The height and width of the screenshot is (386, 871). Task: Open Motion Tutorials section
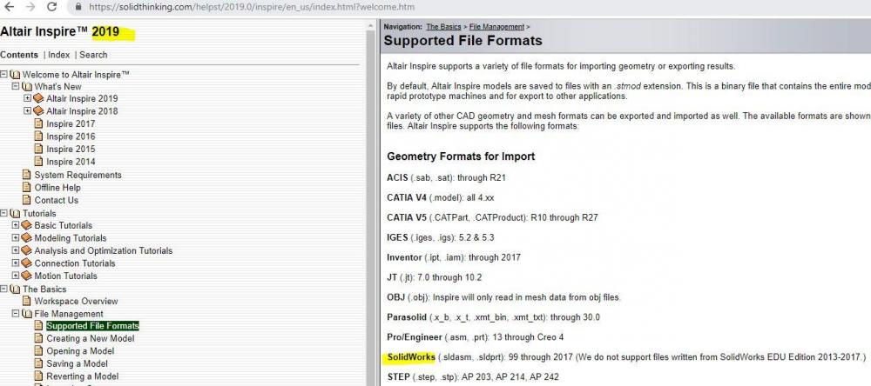point(65,276)
